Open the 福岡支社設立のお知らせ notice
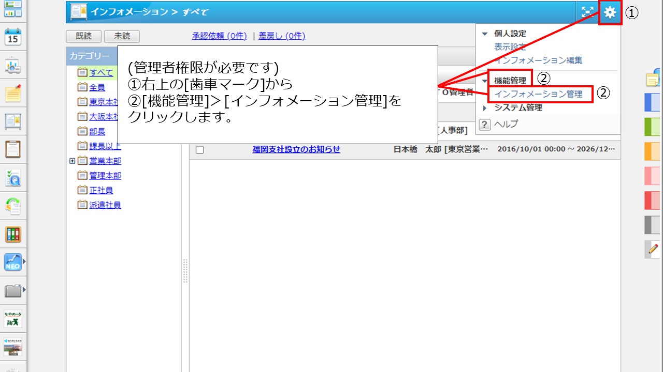The width and height of the screenshot is (663, 372). click(x=296, y=149)
